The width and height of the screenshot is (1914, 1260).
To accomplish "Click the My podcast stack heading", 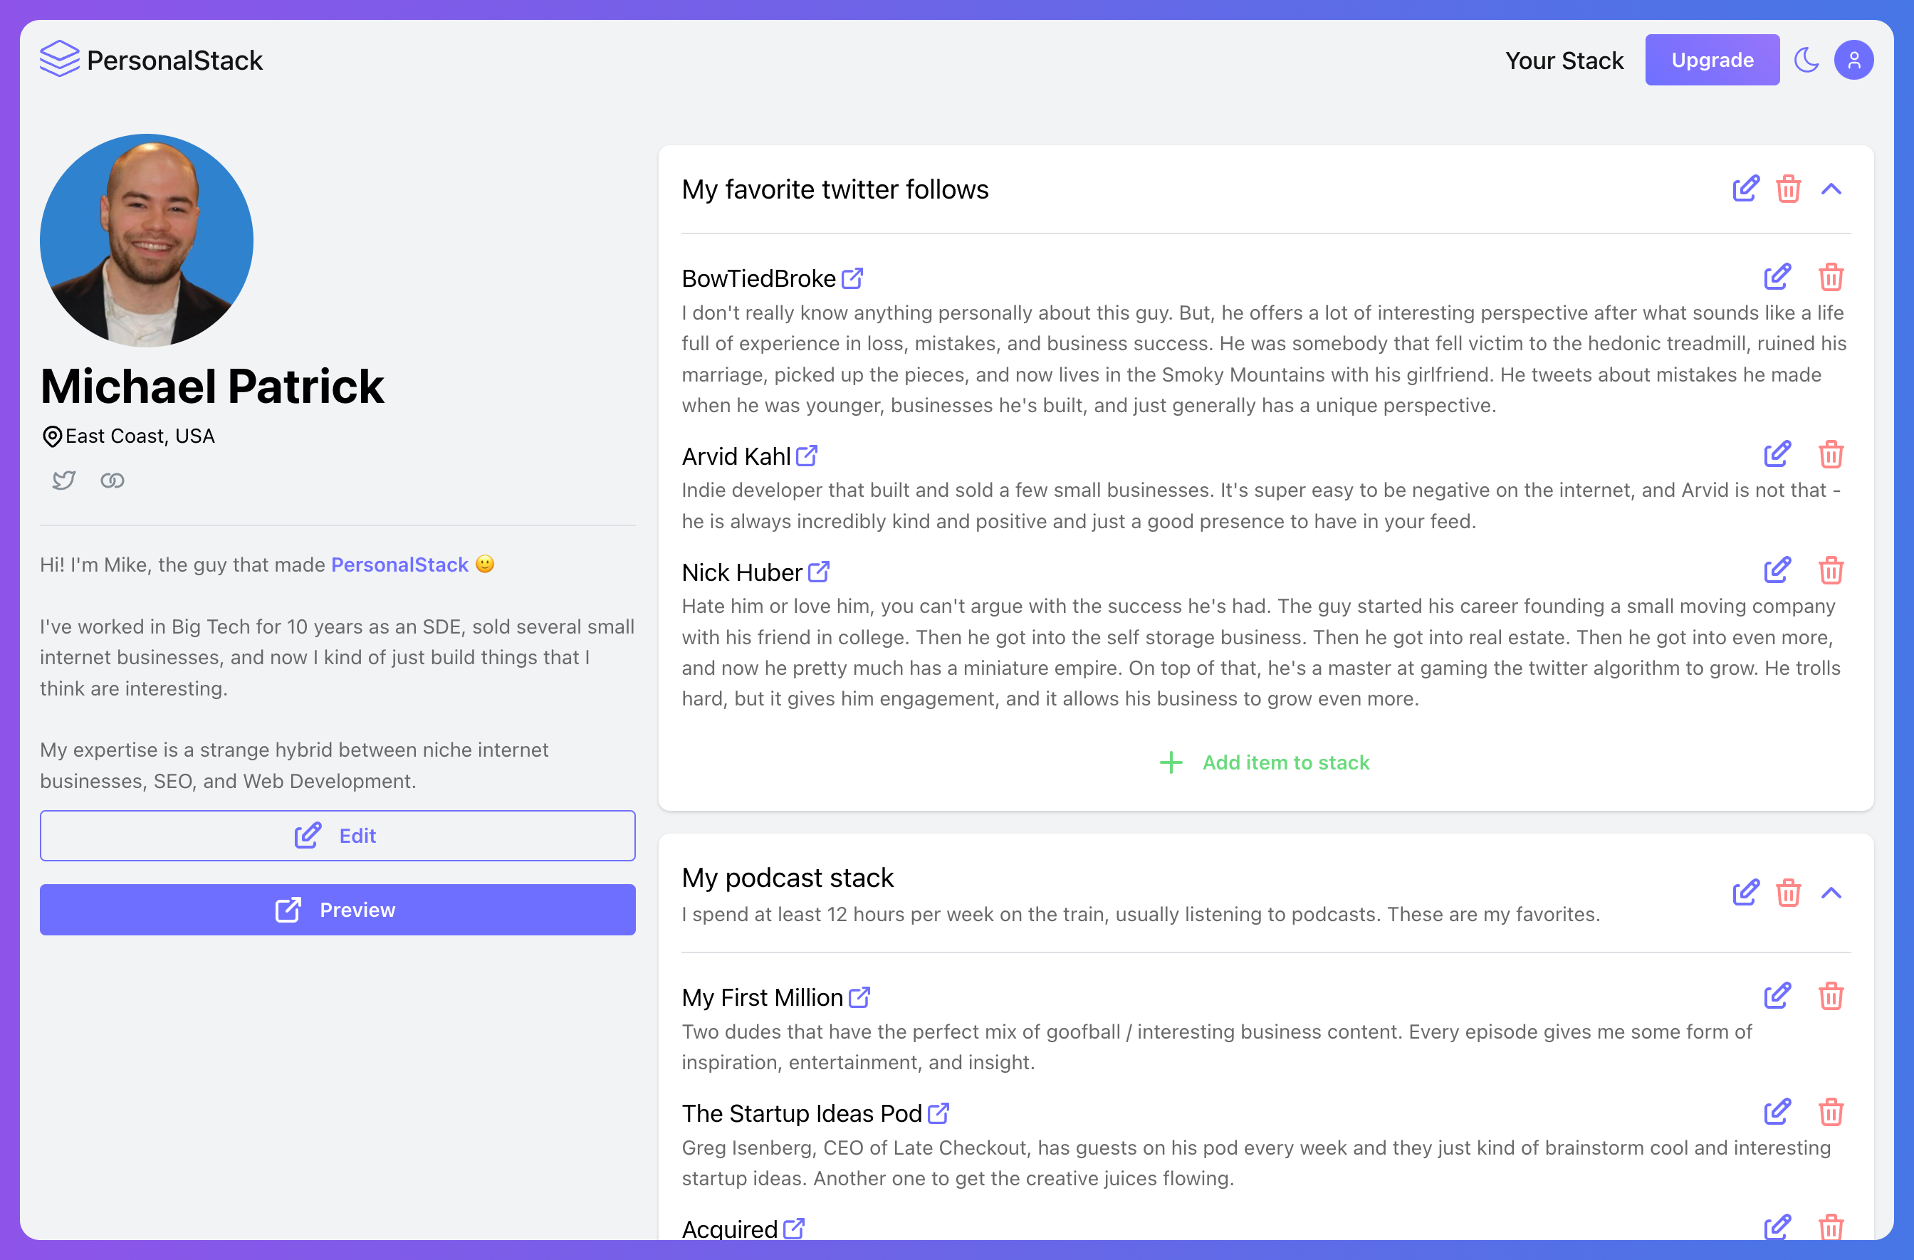I will point(788,877).
